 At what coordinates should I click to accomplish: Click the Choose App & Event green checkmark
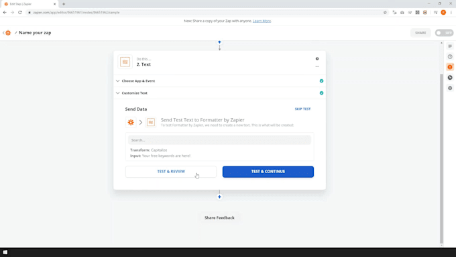(321, 81)
